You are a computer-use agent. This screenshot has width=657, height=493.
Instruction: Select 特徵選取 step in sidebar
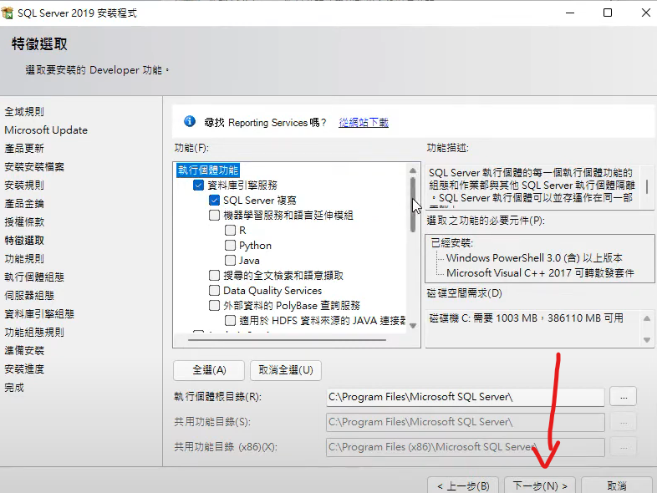pos(24,241)
